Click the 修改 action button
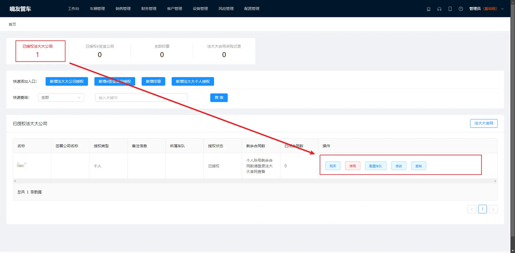515x253 pixels. point(399,166)
